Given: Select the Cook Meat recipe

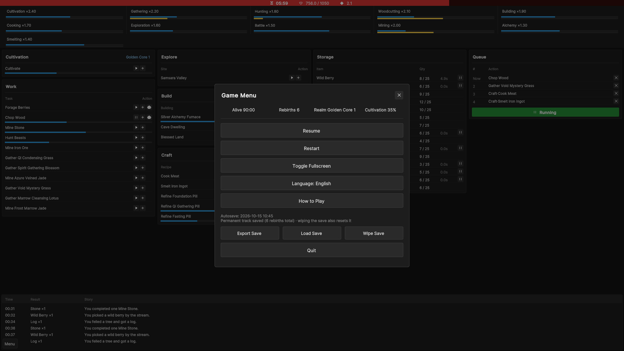Looking at the screenshot, I should click(x=188, y=176).
